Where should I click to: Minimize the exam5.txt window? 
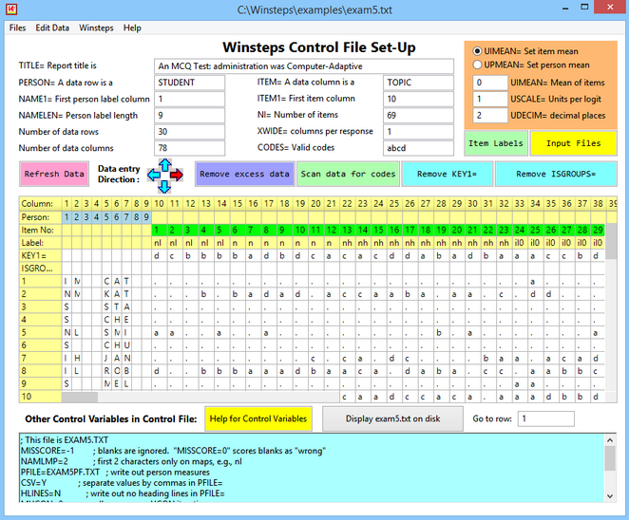[x=565, y=8]
